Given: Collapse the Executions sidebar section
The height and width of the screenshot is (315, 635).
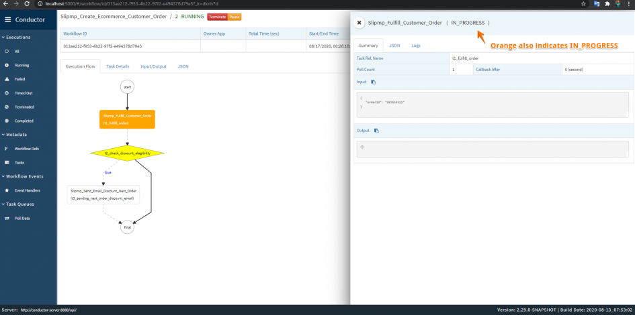Looking at the screenshot, I should (x=16, y=37).
